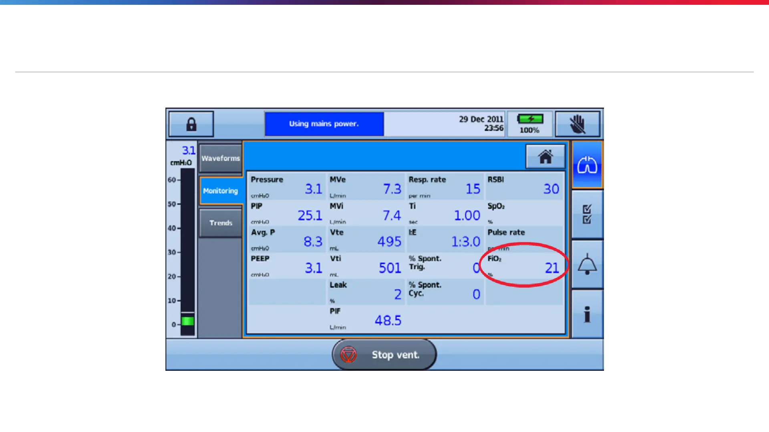Select the Vte 495 reading
Screen dimensions: 769x432
(366, 240)
